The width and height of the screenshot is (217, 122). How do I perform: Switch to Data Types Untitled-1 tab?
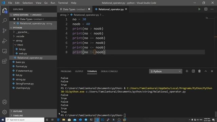(75, 9)
